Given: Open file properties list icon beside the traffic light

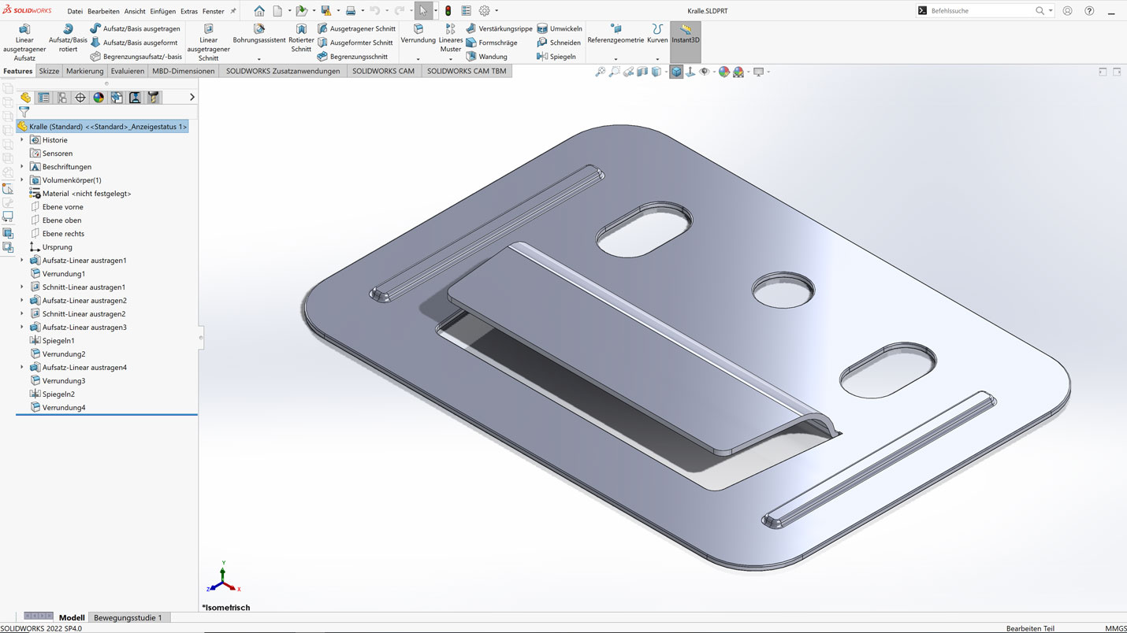Looking at the screenshot, I should [x=466, y=11].
